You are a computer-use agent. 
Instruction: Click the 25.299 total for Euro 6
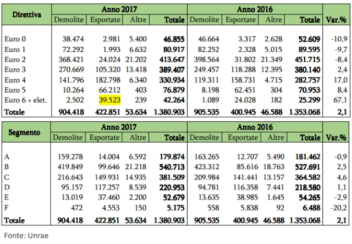(x=309, y=101)
